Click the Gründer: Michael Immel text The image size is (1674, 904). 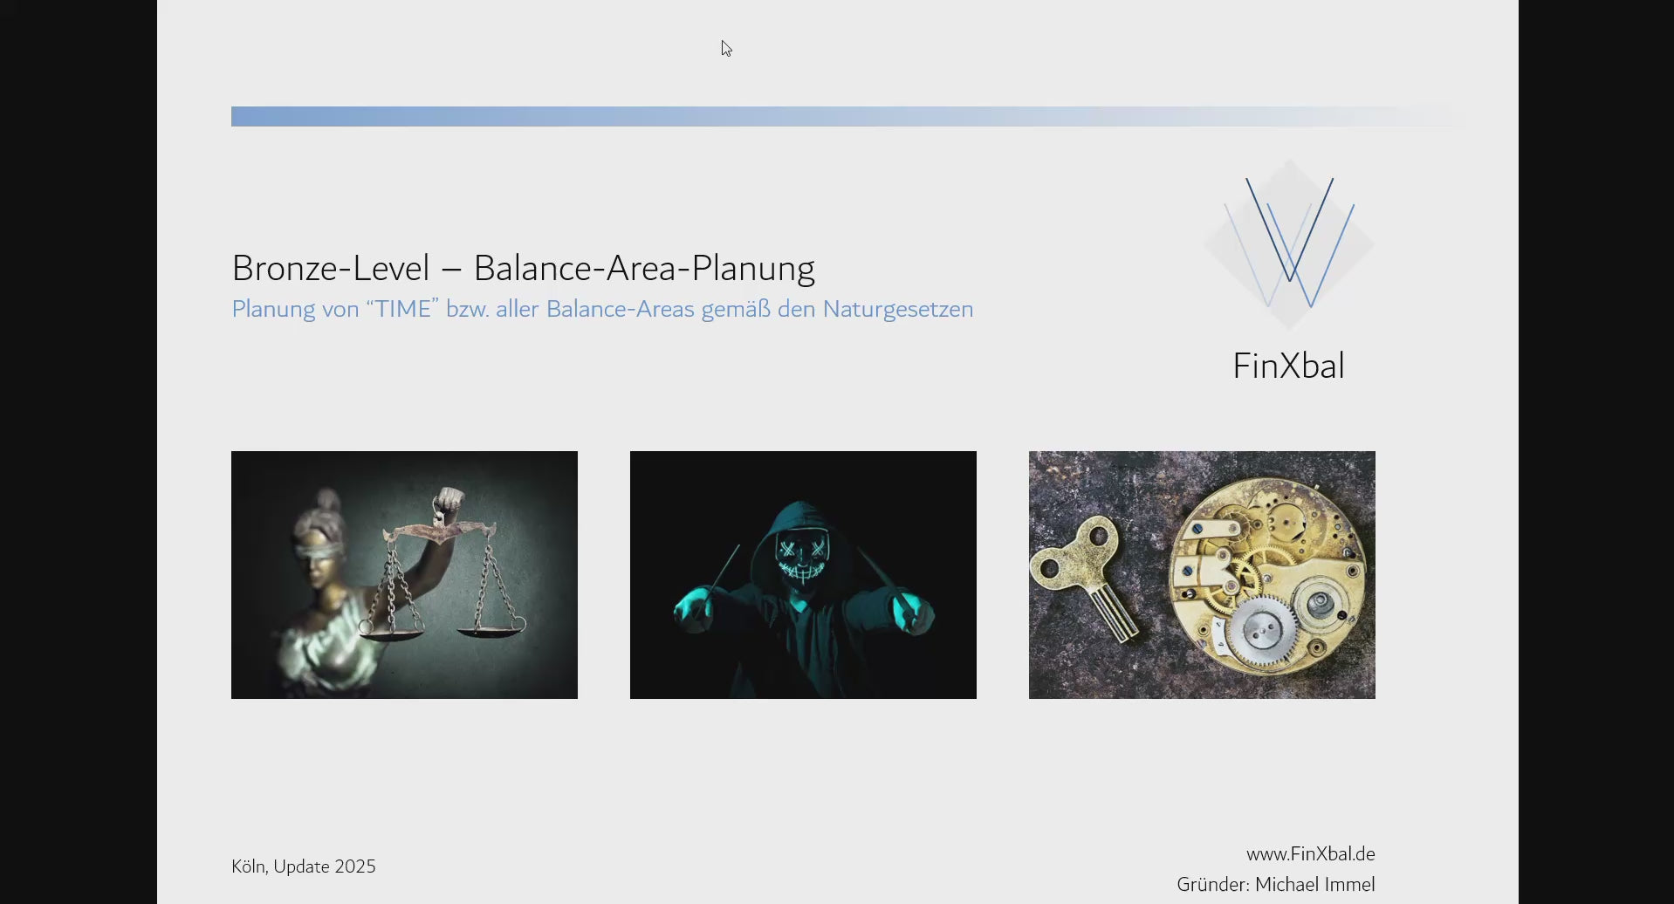click(1275, 884)
